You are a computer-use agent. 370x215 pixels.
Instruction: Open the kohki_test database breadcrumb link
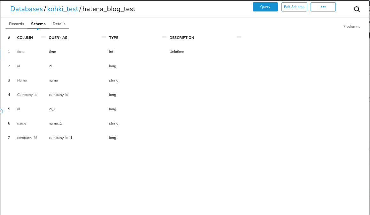63,9
